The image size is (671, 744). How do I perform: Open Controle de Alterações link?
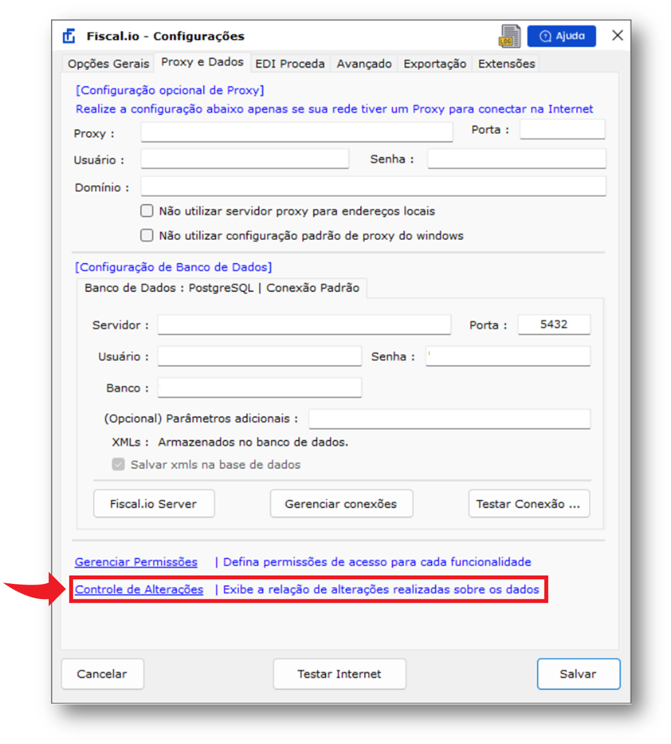139,589
